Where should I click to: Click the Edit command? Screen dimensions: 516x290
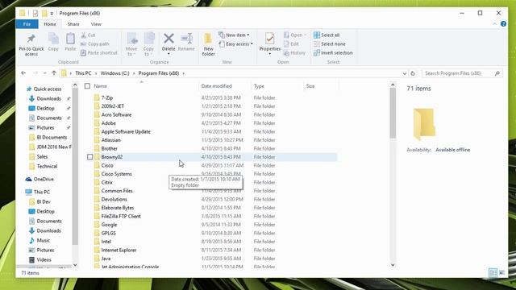pyautogui.click(x=291, y=43)
